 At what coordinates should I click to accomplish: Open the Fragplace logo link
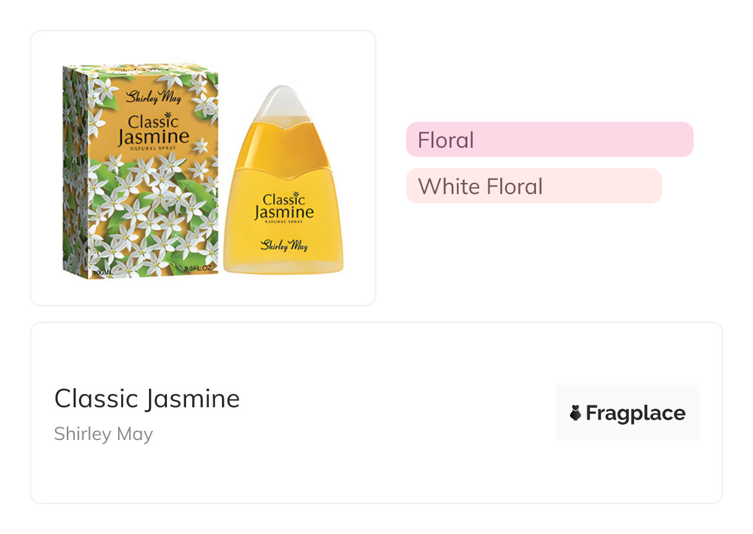point(627,413)
